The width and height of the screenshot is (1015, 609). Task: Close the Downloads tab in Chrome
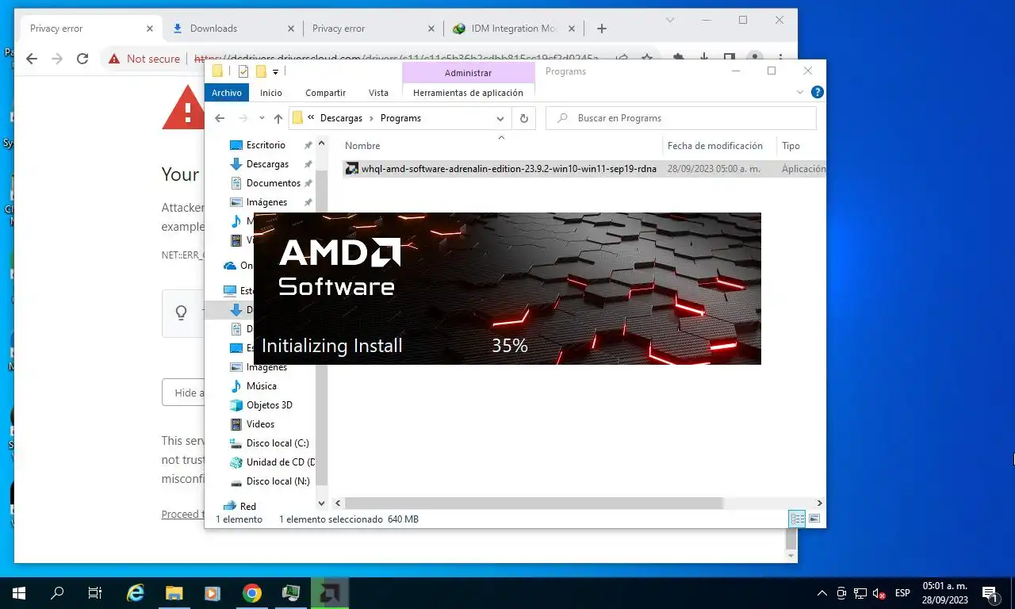tap(289, 29)
